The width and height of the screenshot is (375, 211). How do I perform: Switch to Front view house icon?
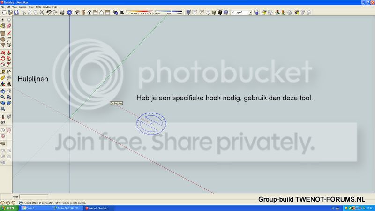click(90, 12)
